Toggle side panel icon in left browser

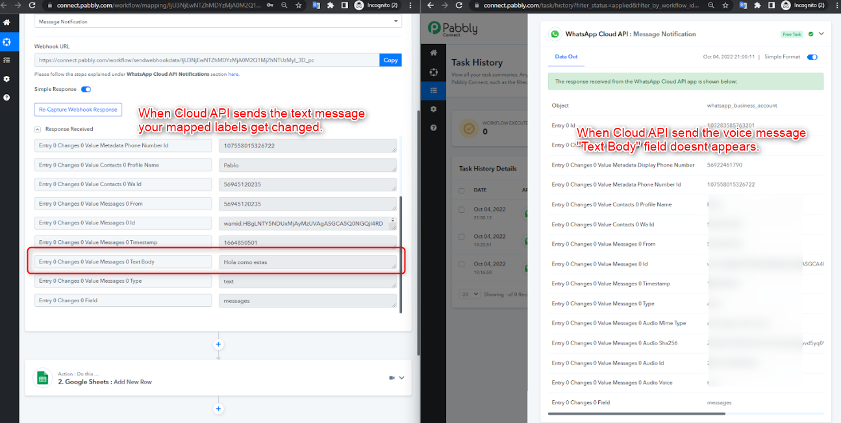tap(344, 5)
